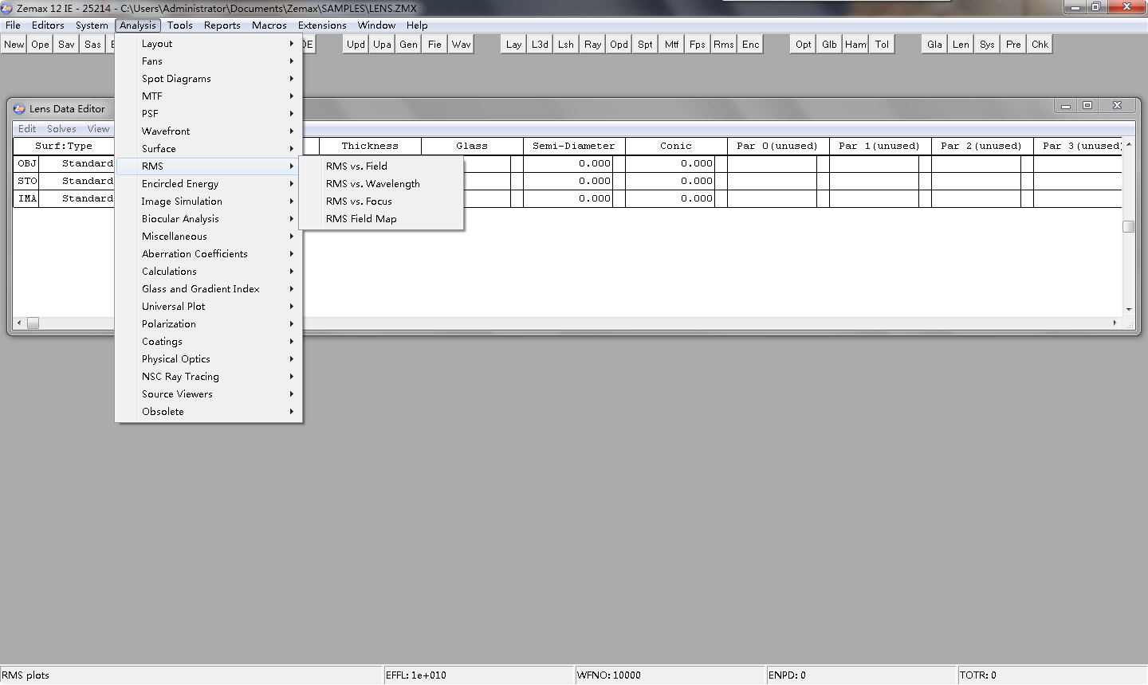The height and width of the screenshot is (685, 1148).
Task: Click the IMA surface row label
Action: coord(27,198)
